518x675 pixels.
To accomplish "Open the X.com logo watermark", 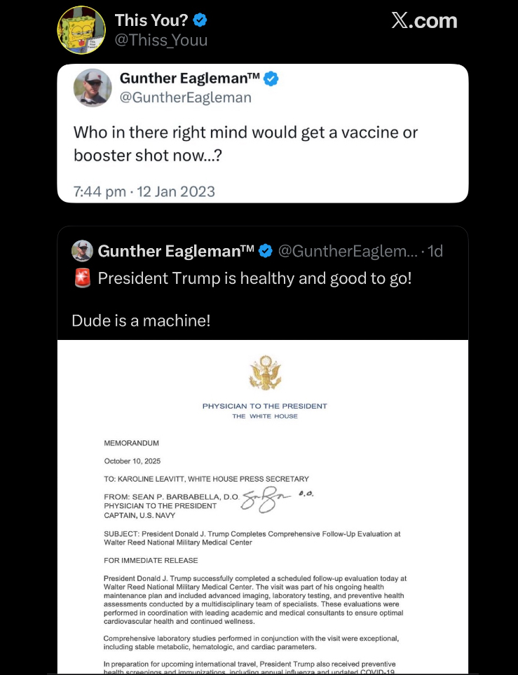I will point(424,21).
